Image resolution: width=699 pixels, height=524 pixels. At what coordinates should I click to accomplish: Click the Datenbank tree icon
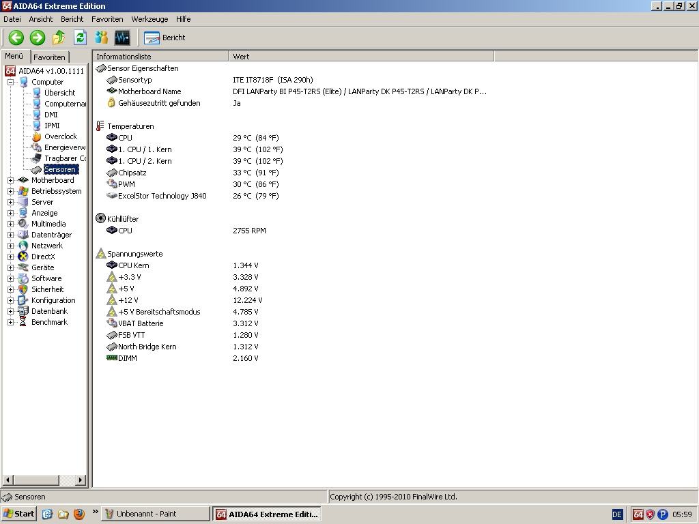pyautogui.click(x=23, y=311)
